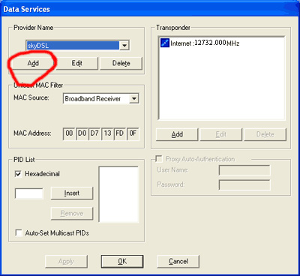This screenshot has width=300, height=276.
Task: Click the User Name field
Action: 244,170
